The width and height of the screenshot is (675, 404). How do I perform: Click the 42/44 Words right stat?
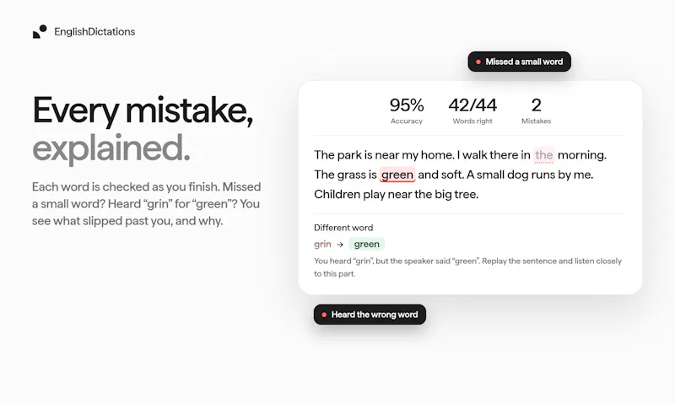click(472, 110)
